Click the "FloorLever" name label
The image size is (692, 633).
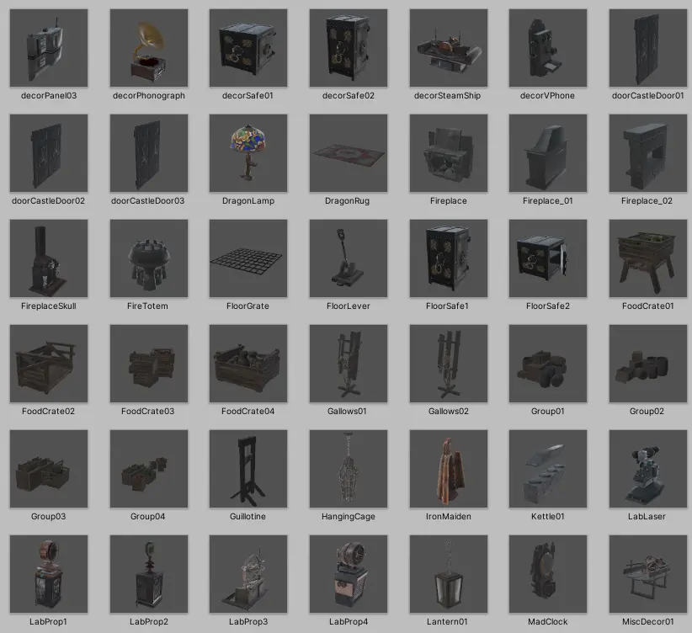tap(349, 306)
